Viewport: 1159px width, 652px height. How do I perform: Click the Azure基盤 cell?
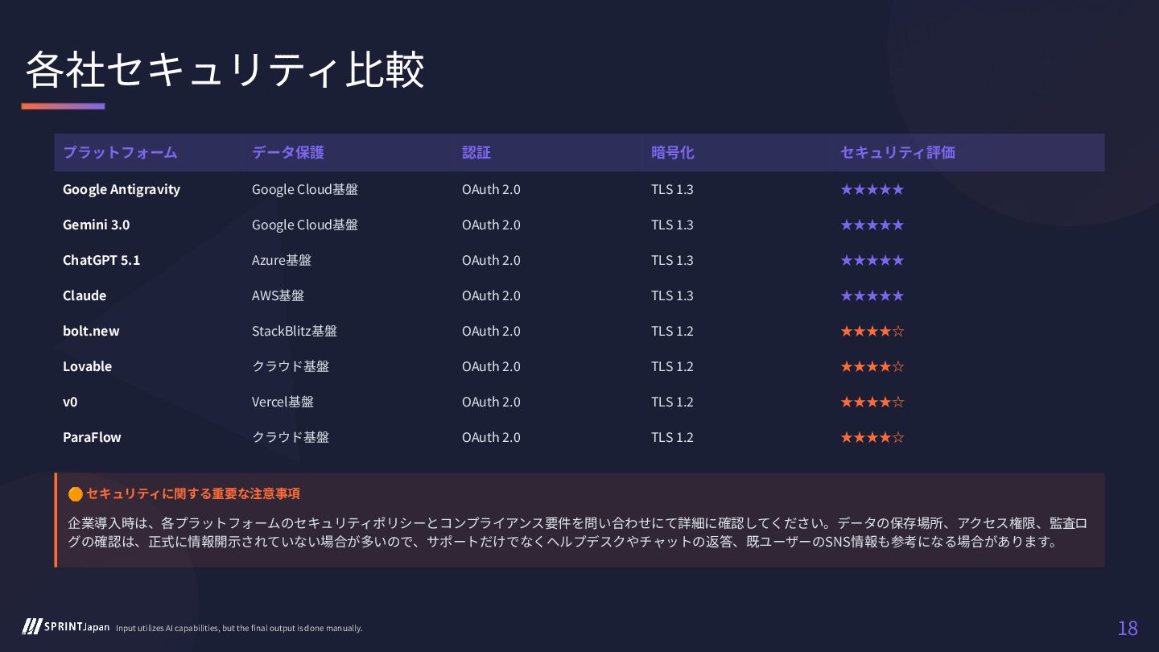click(x=282, y=260)
